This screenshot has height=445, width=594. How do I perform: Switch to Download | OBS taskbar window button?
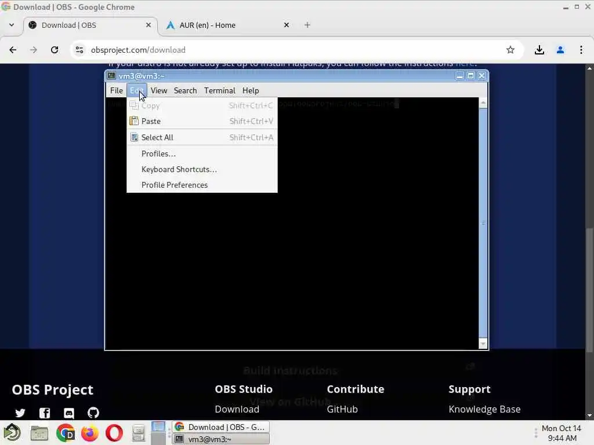click(221, 427)
